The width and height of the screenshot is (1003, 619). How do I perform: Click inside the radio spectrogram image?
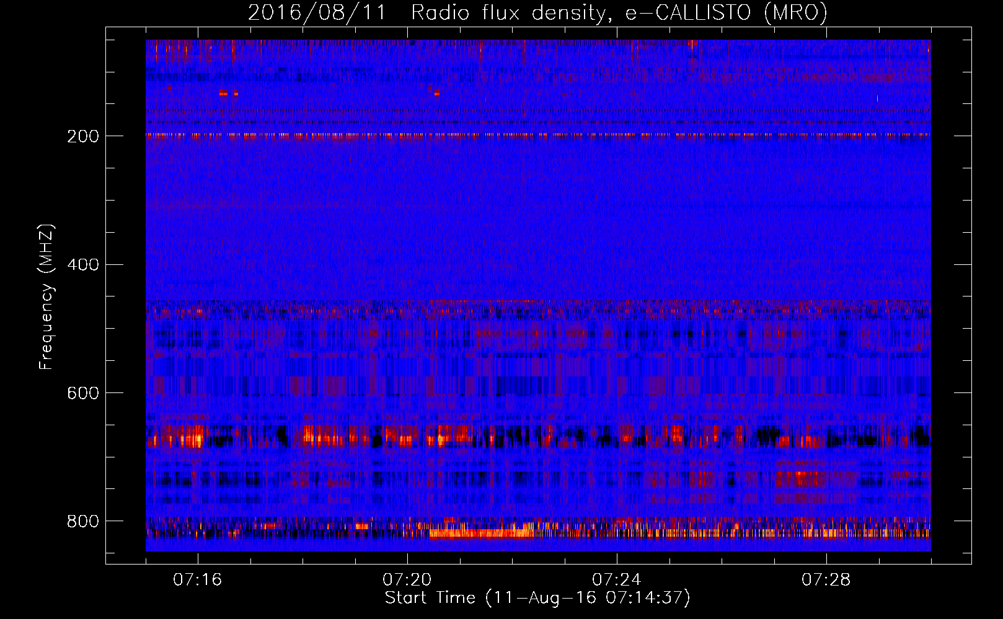pyautogui.click(x=538, y=295)
